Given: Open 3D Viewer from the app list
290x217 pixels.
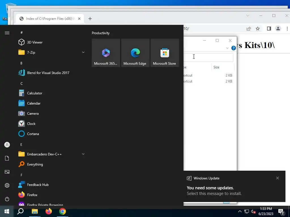Looking at the screenshot, I should (x=52, y=42).
